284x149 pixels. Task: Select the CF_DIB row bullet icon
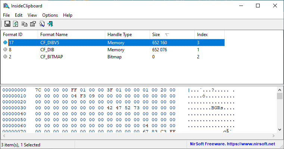(x=5, y=49)
